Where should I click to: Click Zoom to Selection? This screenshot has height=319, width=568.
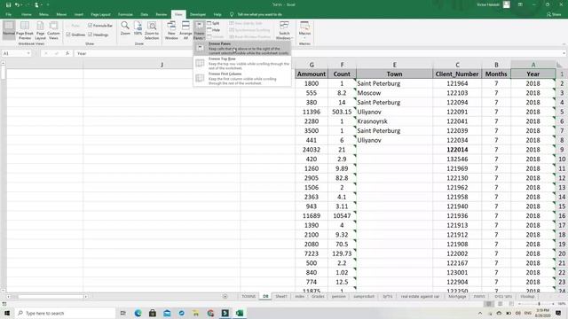(x=152, y=30)
